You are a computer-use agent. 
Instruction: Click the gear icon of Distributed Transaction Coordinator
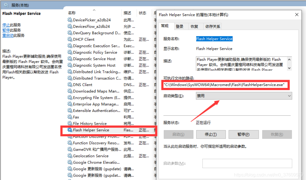[70, 78]
